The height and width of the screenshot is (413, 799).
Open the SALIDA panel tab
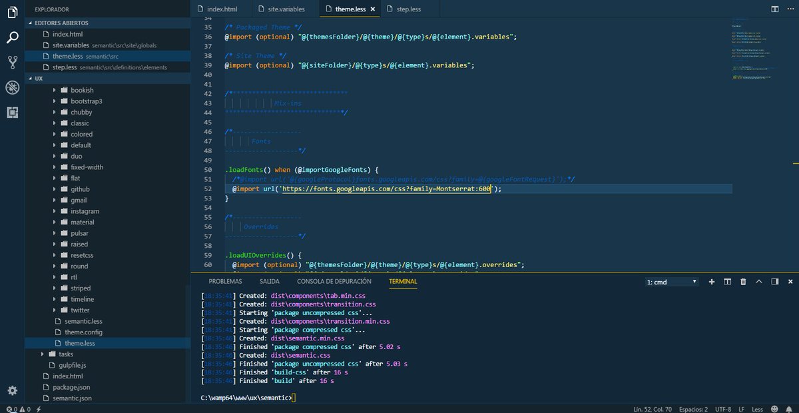[x=270, y=281]
